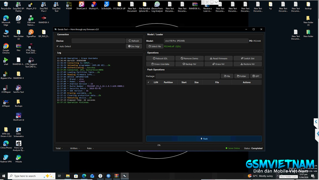This screenshot has height=180, width=319.
Task: Sort by the Partition column header
Action: pos(168,82)
